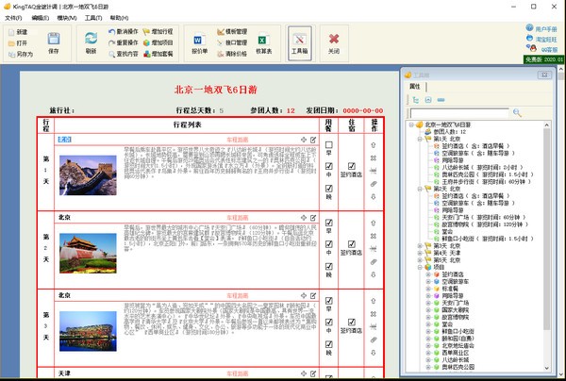This screenshot has height=381, width=566.
Task: Click the Day 1 车程距离 link
Action: pyautogui.click(x=237, y=140)
